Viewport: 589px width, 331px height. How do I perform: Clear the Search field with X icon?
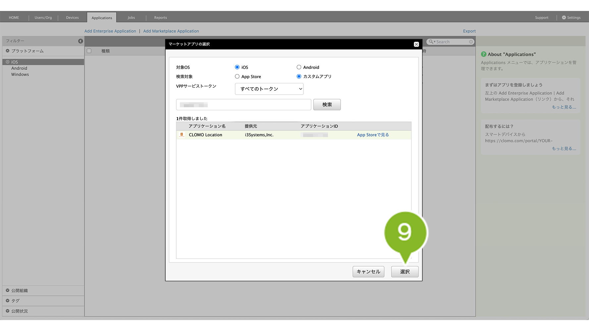pos(471,42)
